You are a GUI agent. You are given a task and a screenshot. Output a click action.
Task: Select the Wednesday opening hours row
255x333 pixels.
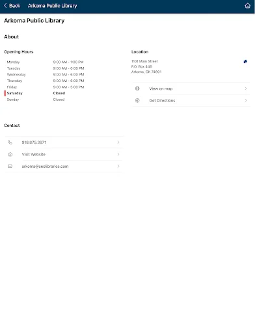point(45,75)
